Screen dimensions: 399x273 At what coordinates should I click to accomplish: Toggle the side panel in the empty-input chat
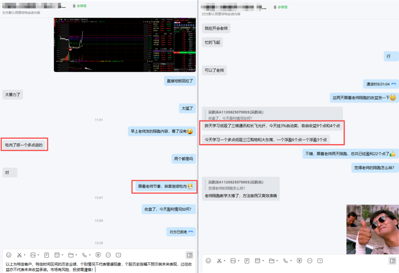pyautogui.click(x=392, y=261)
